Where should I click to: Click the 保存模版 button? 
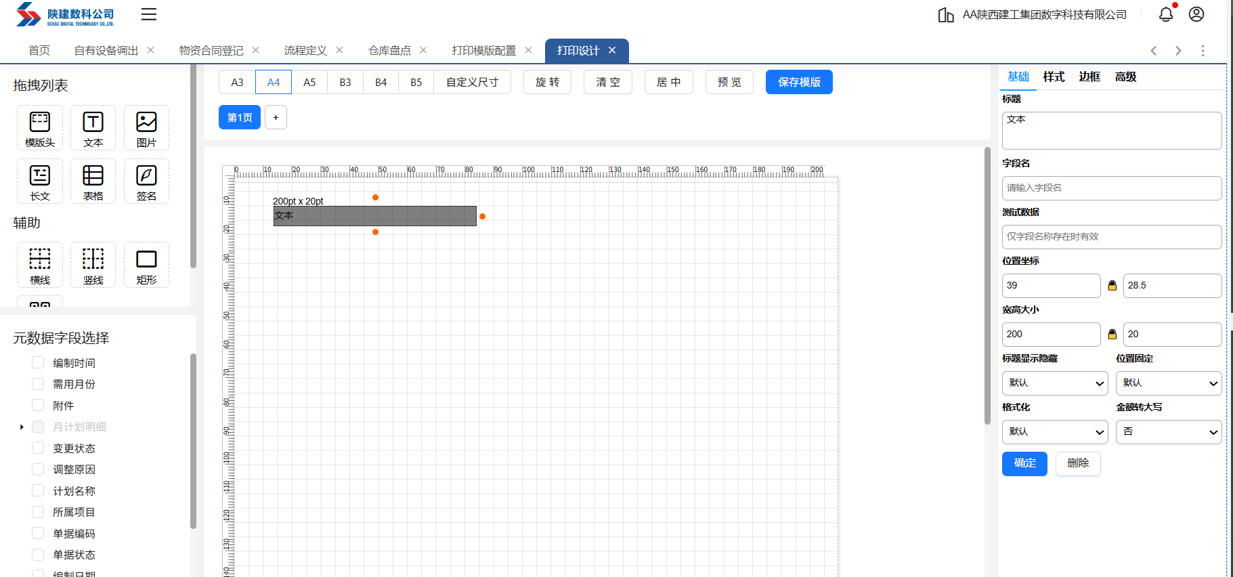click(x=799, y=82)
